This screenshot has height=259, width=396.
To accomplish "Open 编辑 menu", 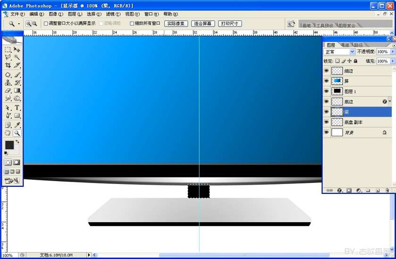I will [x=37, y=14].
